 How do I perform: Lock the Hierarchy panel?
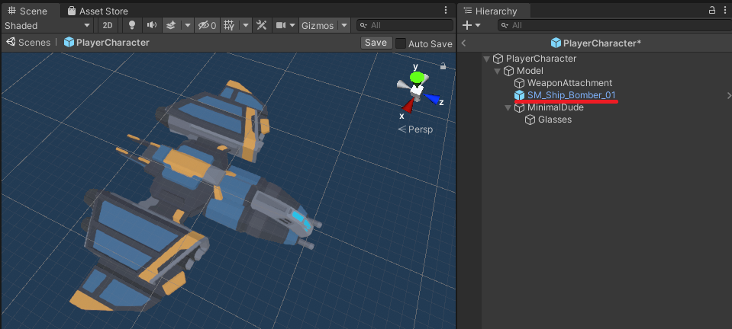coord(712,10)
